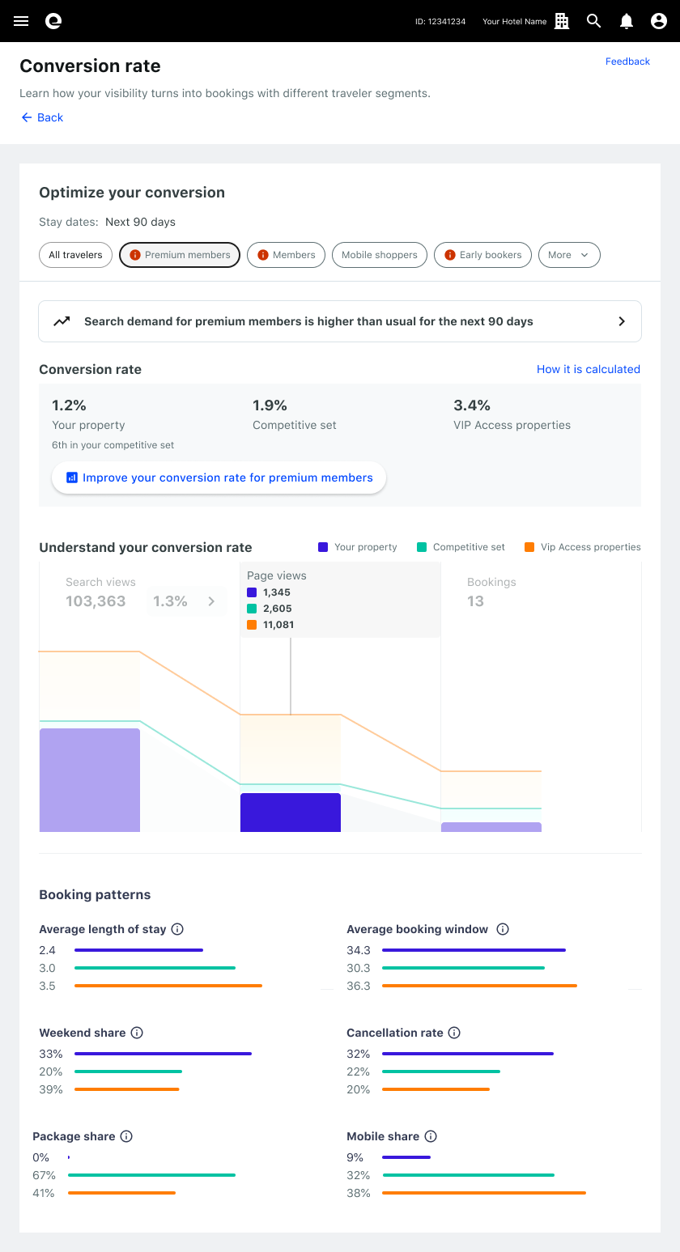Show info for Mobile share
The height and width of the screenshot is (1252, 680).
[x=431, y=1136]
